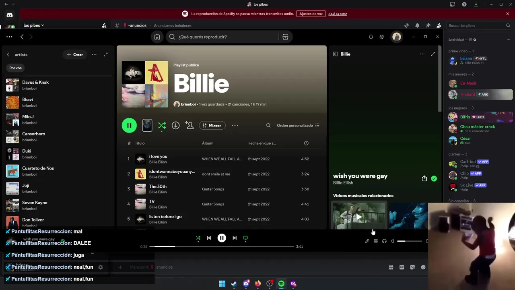
Task: Open more options for the Billie playlist
Action: point(235,125)
